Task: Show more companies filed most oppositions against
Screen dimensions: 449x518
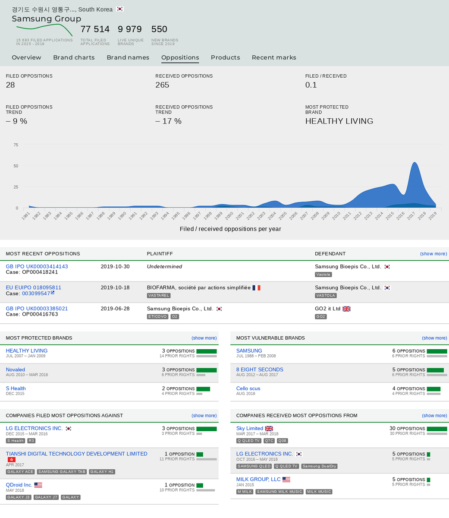Action: [x=204, y=416]
